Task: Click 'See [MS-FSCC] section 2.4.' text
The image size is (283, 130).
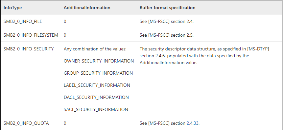Action: 167,21
